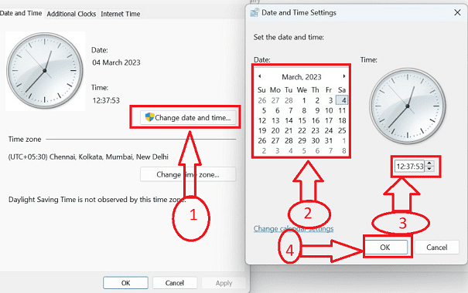The width and height of the screenshot is (468, 293).
Task: Select March 12 in the calendar
Action: [x=262, y=120]
